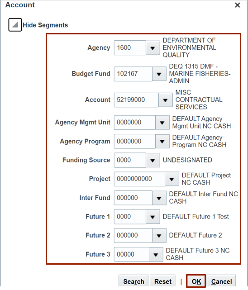Click the Cancel button
This screenshot has height=290, width=248.
click(221, 281)
